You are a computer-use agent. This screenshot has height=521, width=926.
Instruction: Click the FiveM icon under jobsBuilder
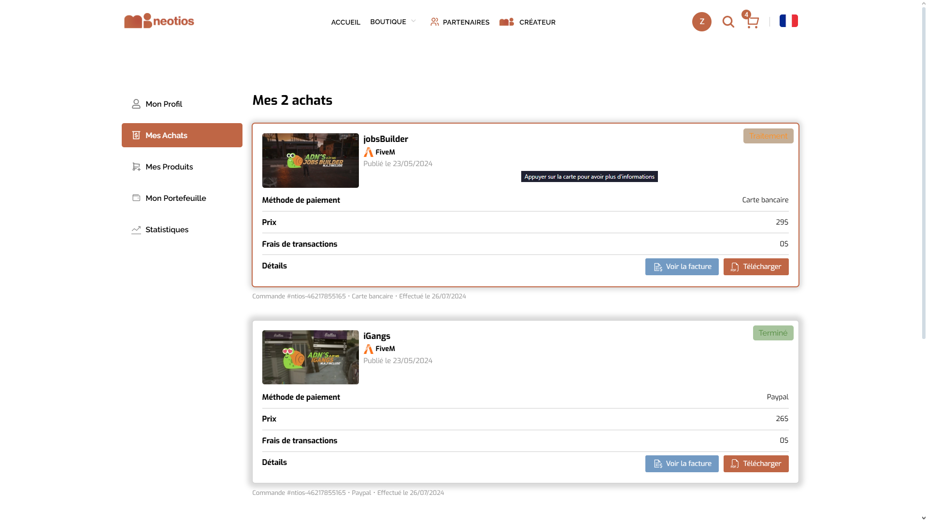368,152
